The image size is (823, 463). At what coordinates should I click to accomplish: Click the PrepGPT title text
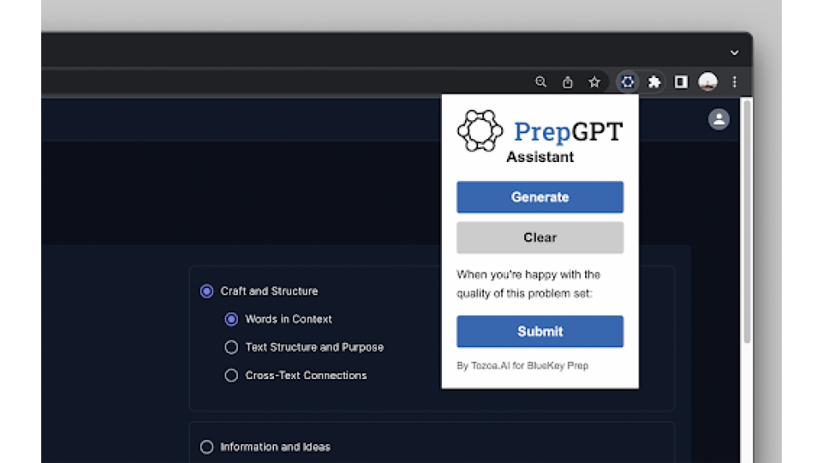point(568,131)
